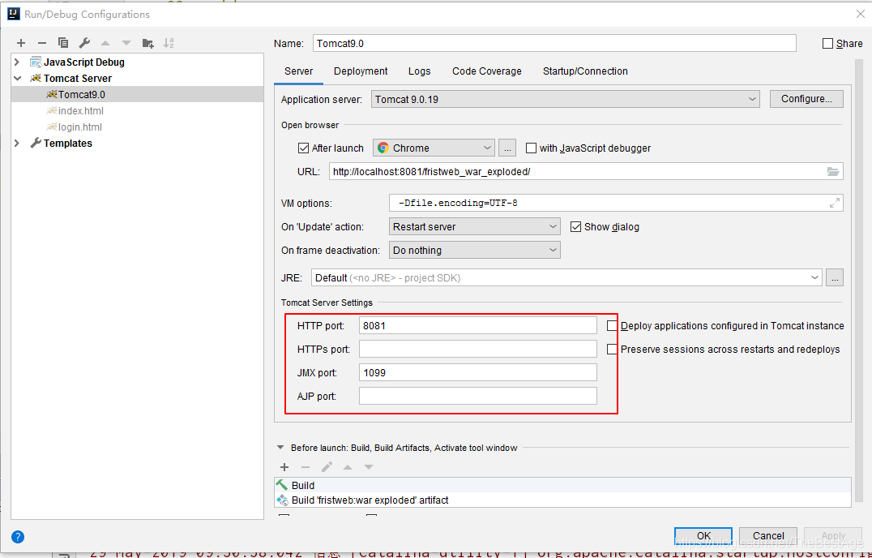This screenshot has height=558, width=872.
Task: Open the JRE dropdown
Action: pos(566,277)
